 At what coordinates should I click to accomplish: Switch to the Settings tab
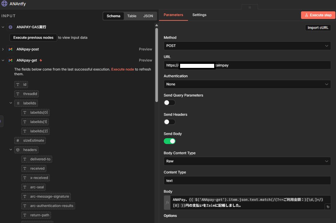199,15
